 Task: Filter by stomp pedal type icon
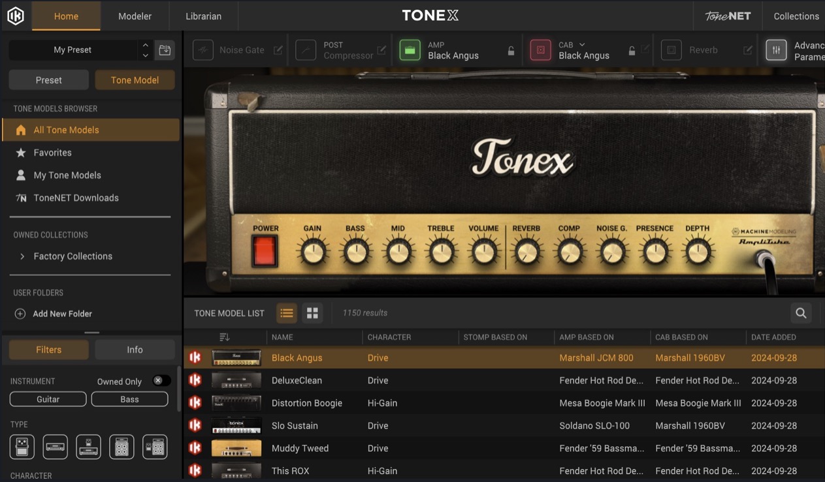(x=22, y=447)
